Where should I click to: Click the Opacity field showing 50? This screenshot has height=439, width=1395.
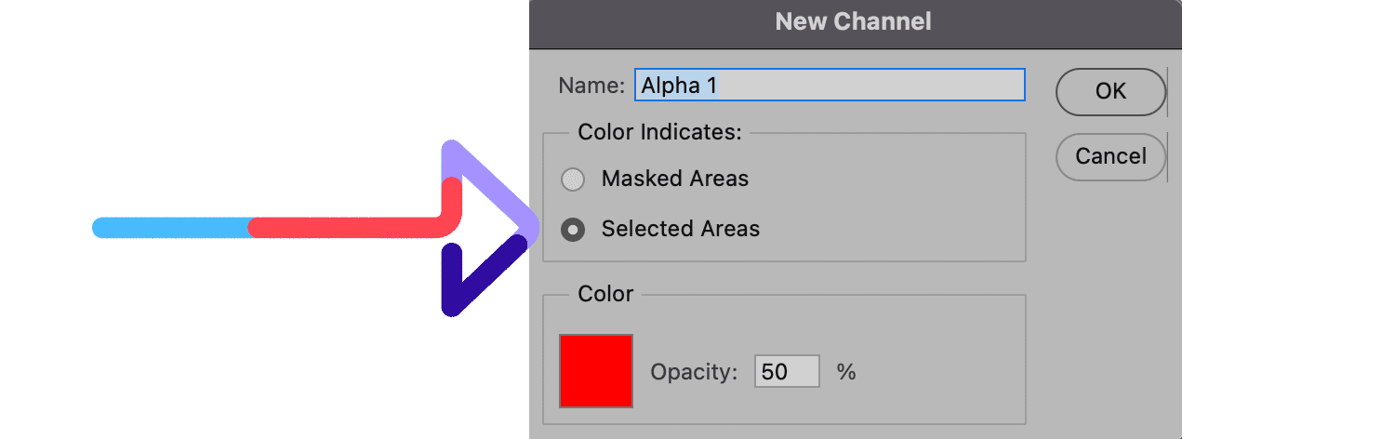point(786,372)
